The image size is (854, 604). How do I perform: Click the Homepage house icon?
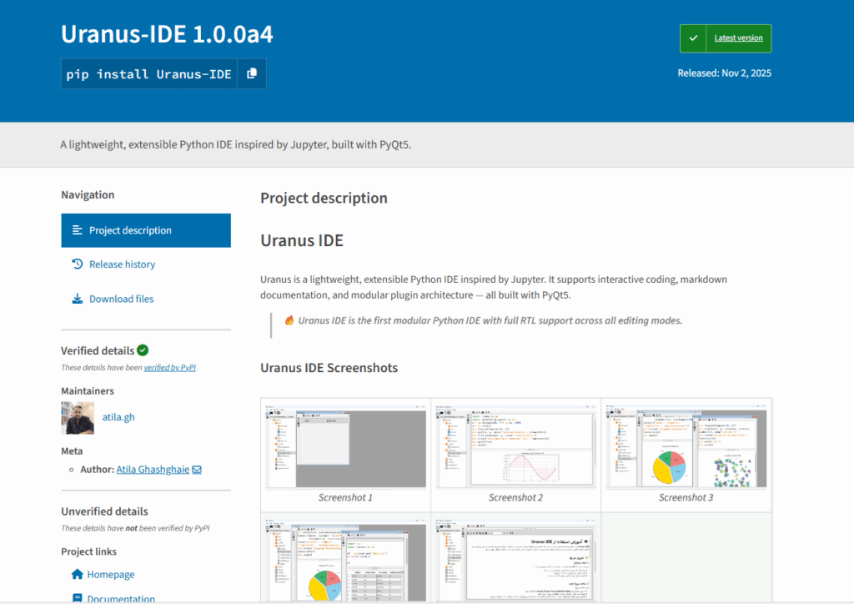[x=78, y=575]
